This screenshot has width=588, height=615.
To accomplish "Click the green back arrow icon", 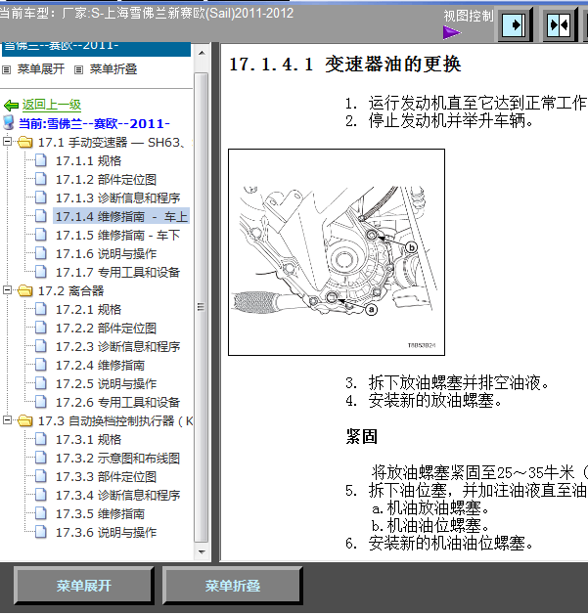I will coord(11,106).
